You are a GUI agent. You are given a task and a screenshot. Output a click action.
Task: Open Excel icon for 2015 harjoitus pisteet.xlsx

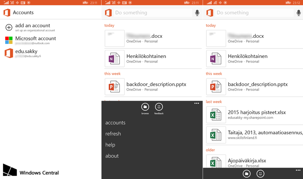click(x=216, y=115)
